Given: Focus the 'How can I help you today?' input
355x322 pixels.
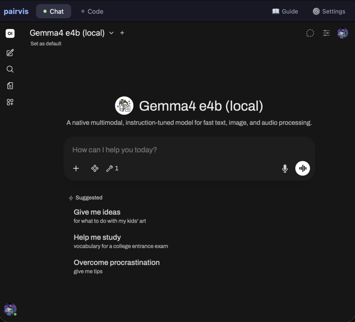Looking at the screenshot, I should pos(189,150).
